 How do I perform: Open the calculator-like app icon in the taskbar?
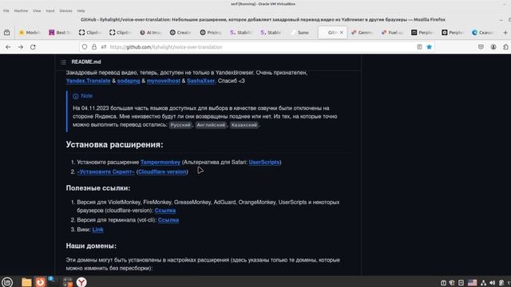click(x=68, y=281)
